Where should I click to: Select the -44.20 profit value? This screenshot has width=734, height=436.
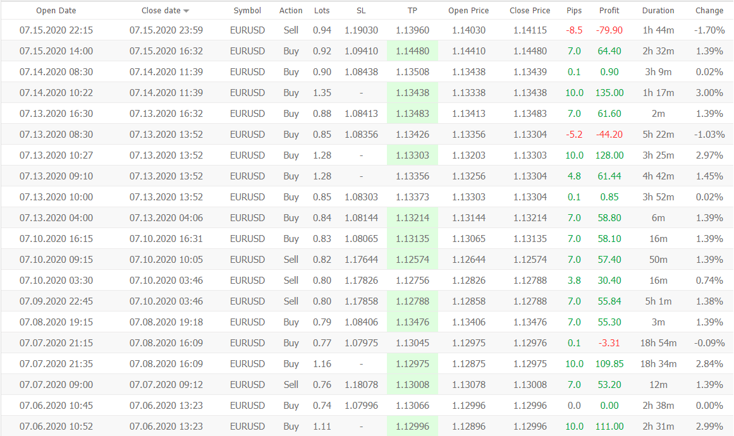pos(609,134)
